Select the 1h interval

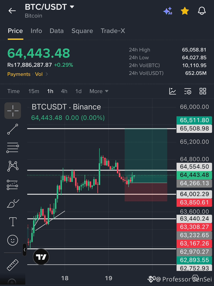tap(50, 91)
